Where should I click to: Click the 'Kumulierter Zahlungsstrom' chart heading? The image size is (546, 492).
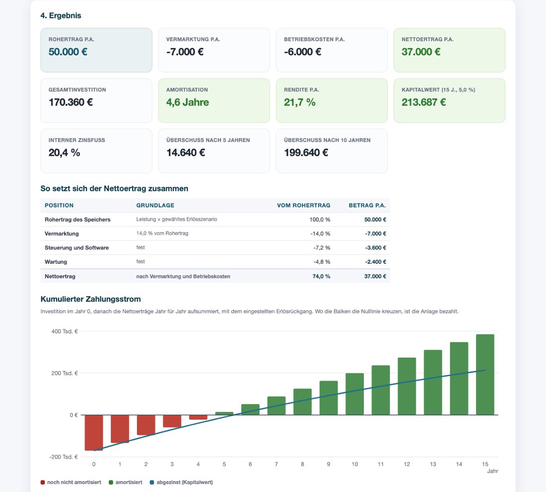point(91,299)
